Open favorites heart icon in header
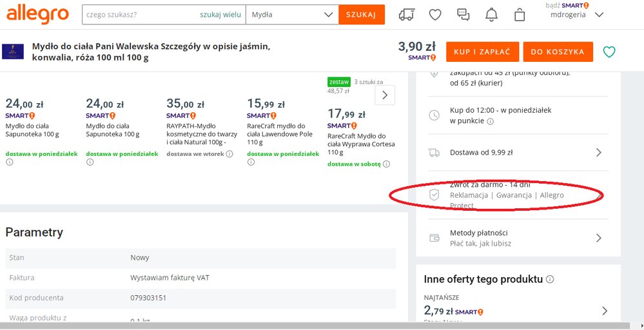 tap(435, 15)
